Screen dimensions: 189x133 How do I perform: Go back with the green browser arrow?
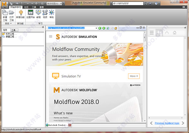click(x=100, y=28)
